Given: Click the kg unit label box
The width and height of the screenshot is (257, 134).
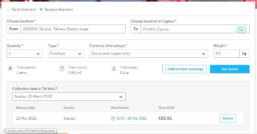Looking at the screenshot, I should tap(244, 54).
